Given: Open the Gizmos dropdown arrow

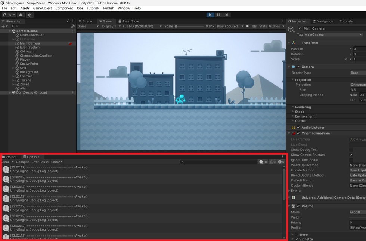Looking at the screenshot, I should (283, 26).
